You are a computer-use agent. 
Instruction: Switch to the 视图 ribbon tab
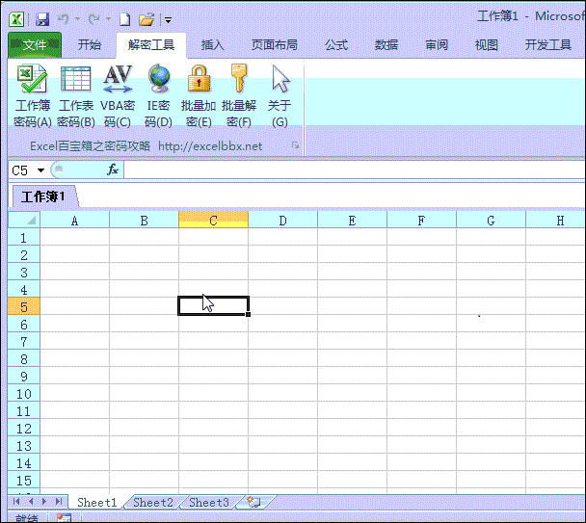pos(486,45)
